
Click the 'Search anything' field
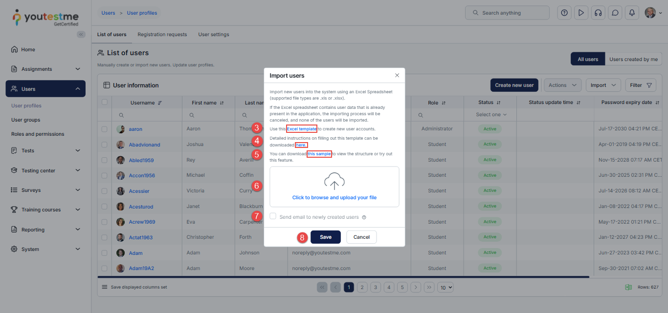click(x=507, y=13)
